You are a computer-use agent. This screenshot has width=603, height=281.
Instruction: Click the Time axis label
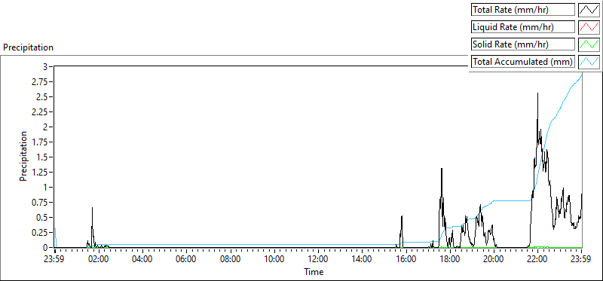[314, 272]
